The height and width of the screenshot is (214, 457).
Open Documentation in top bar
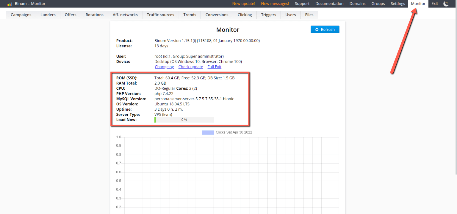(x=329, y=4)
